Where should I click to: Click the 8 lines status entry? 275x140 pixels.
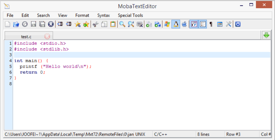click(x=203, y=135)
